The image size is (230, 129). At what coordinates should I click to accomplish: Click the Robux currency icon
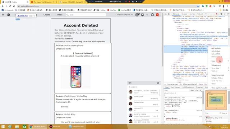click(x=142, y=15)
